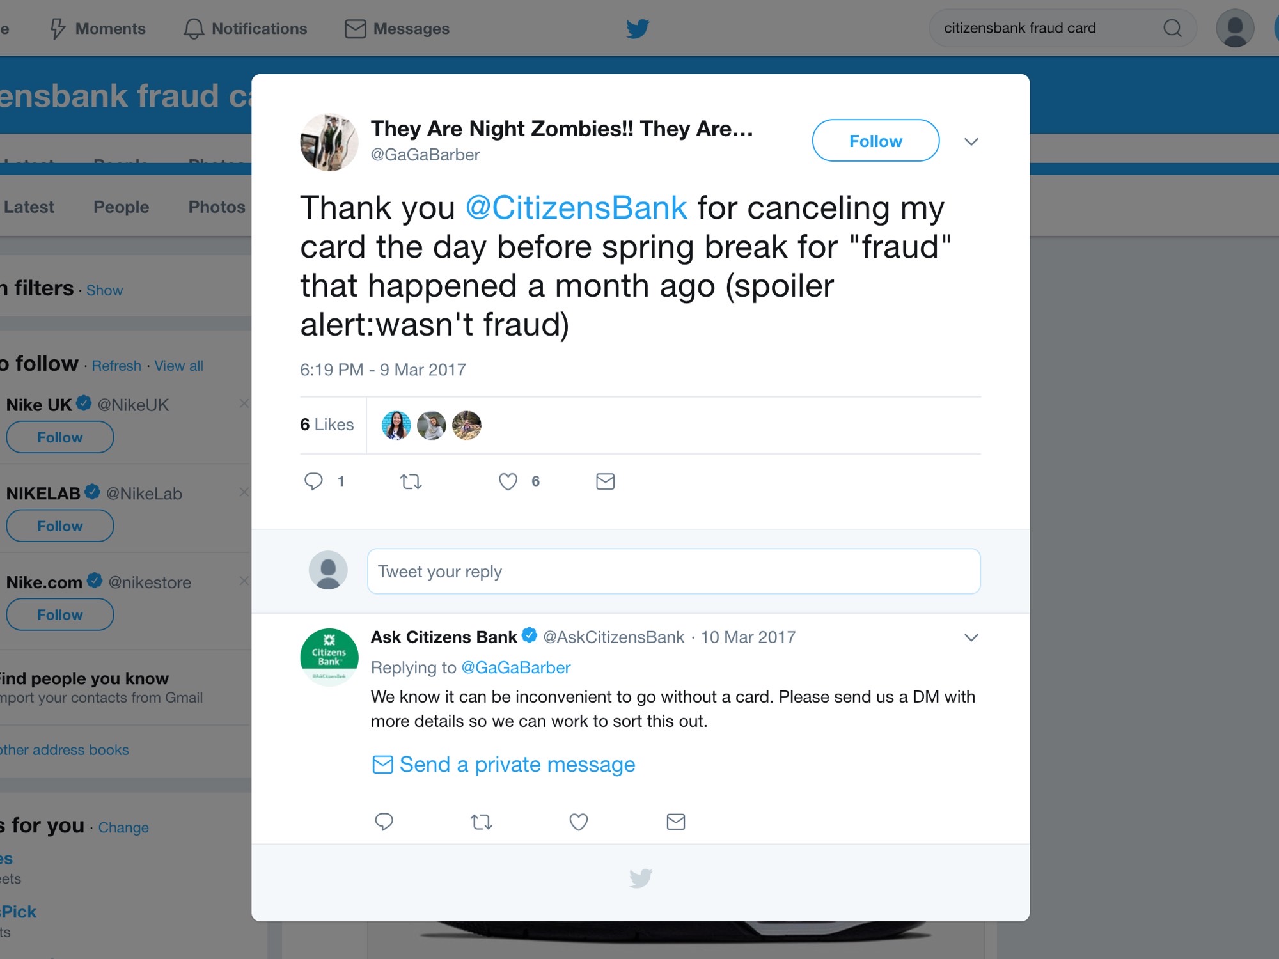Open the @CitizensBank mention in the tweet
The height and width of the screenshot is (959, 1279).
click(576, 207)
